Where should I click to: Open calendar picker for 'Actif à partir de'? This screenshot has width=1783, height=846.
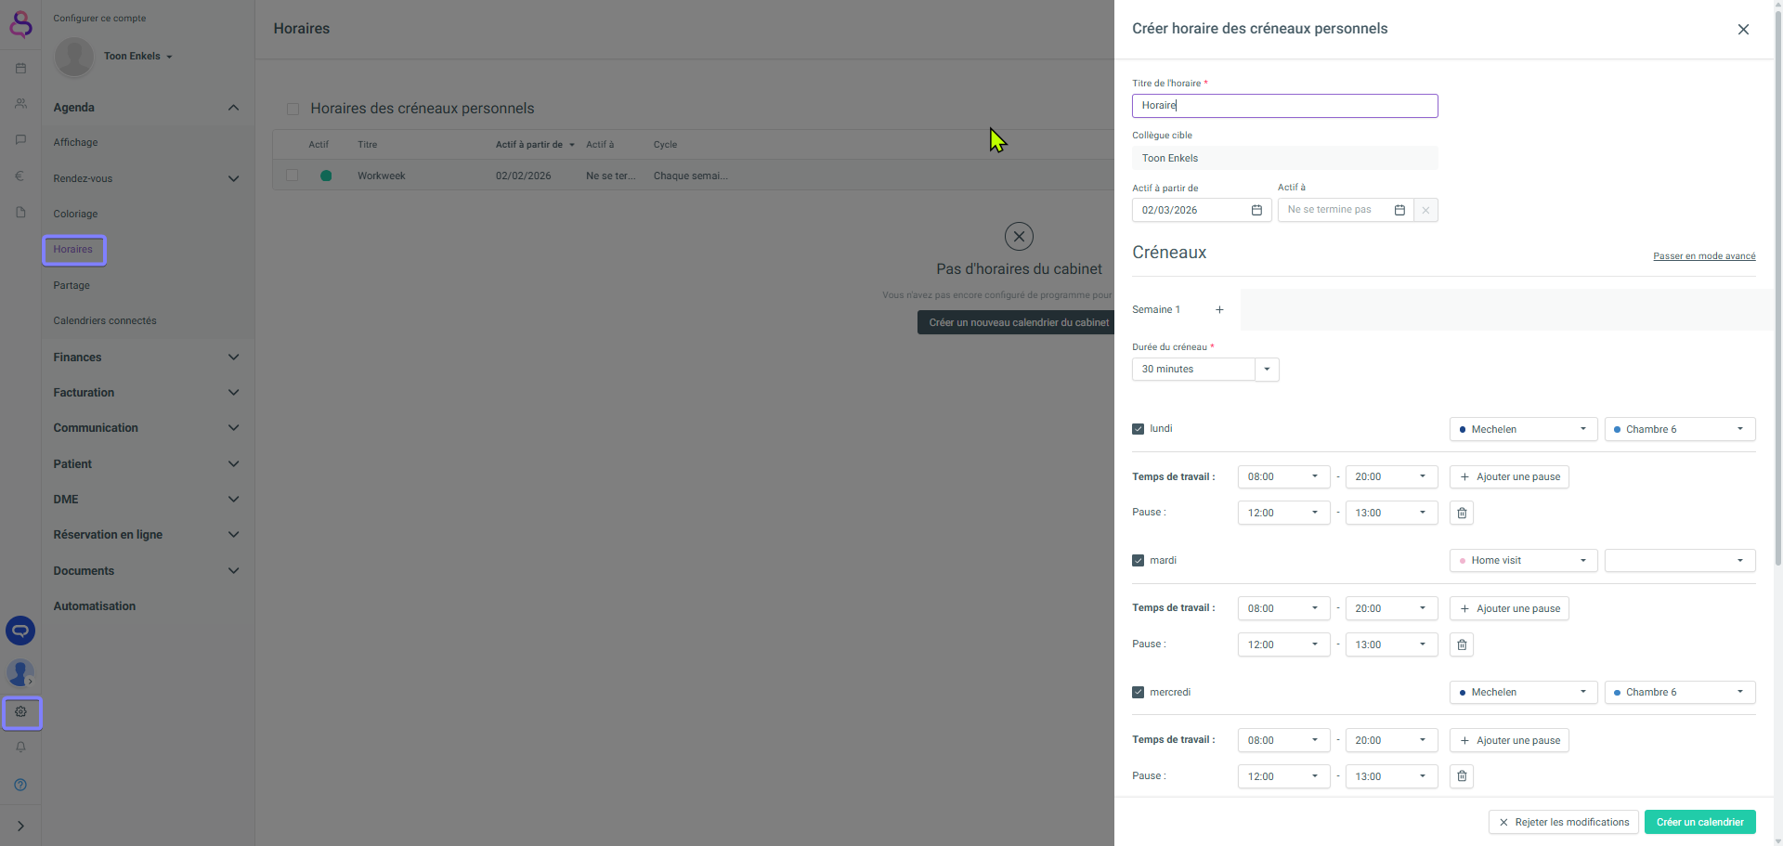click(x=1256, y=210)
